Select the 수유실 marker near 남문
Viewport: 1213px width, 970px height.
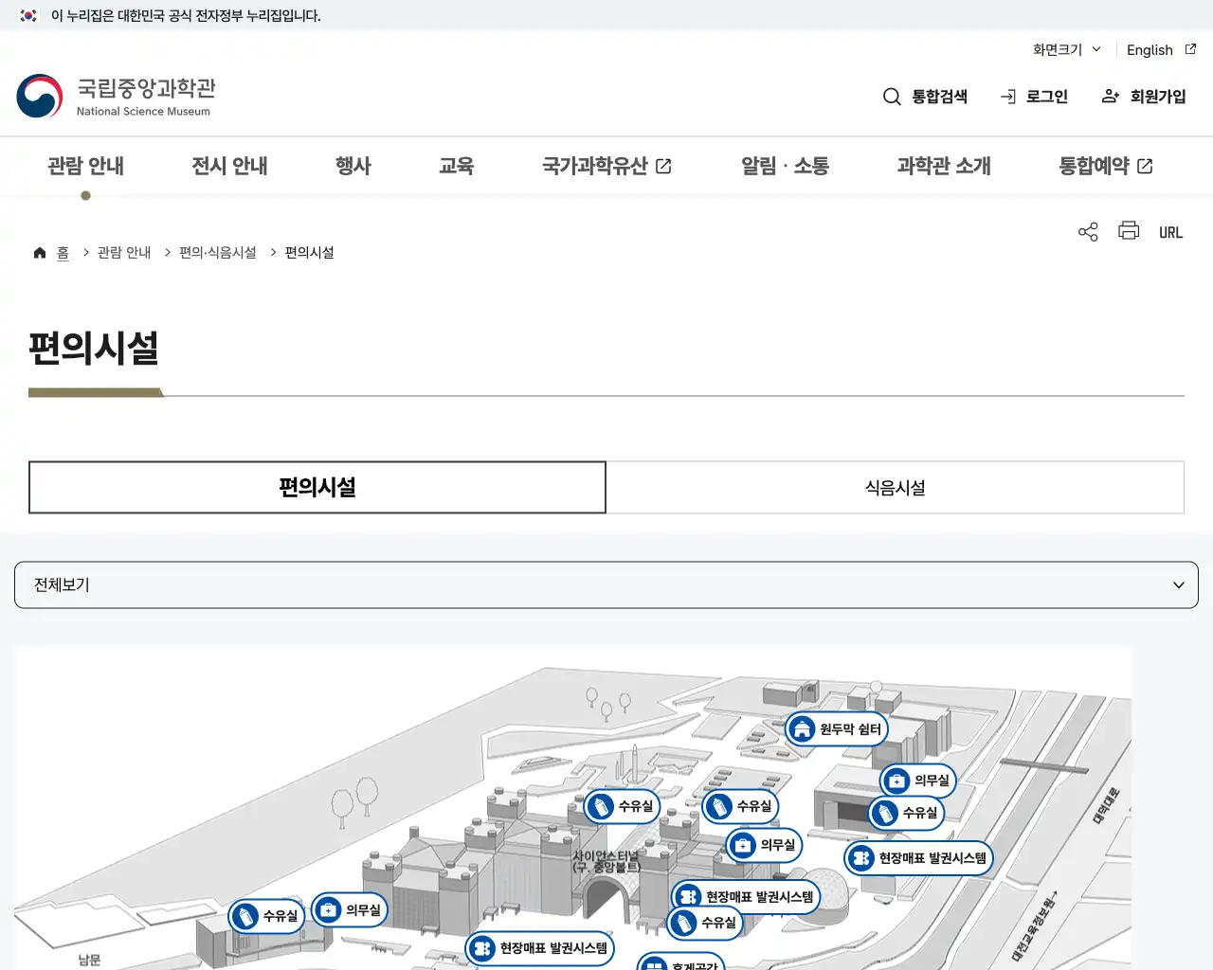tap(265, 916)
